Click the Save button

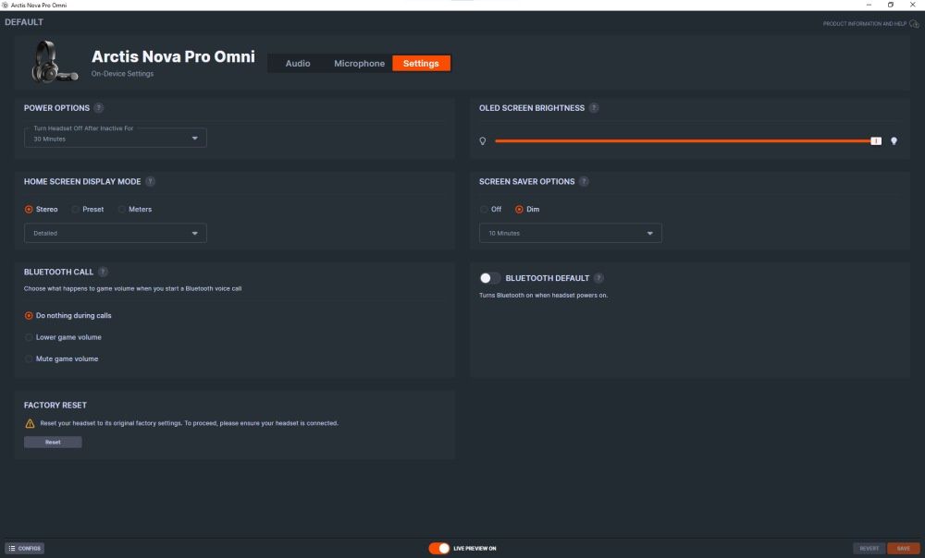tap(903, 549)
